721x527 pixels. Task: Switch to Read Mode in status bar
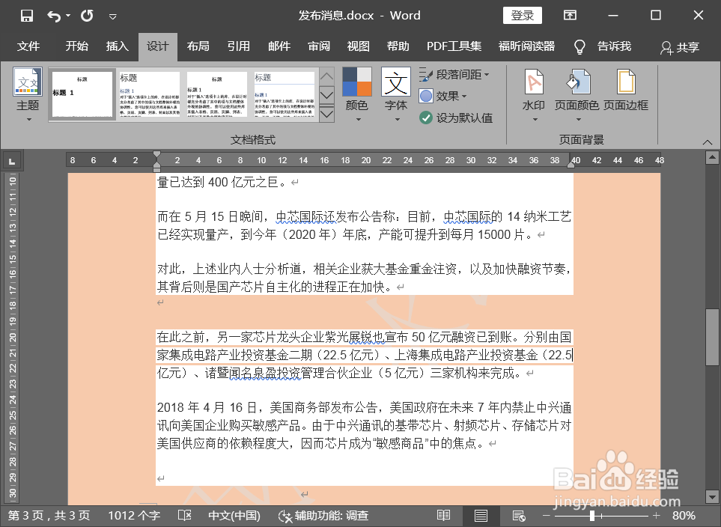[x=443, y=516]
